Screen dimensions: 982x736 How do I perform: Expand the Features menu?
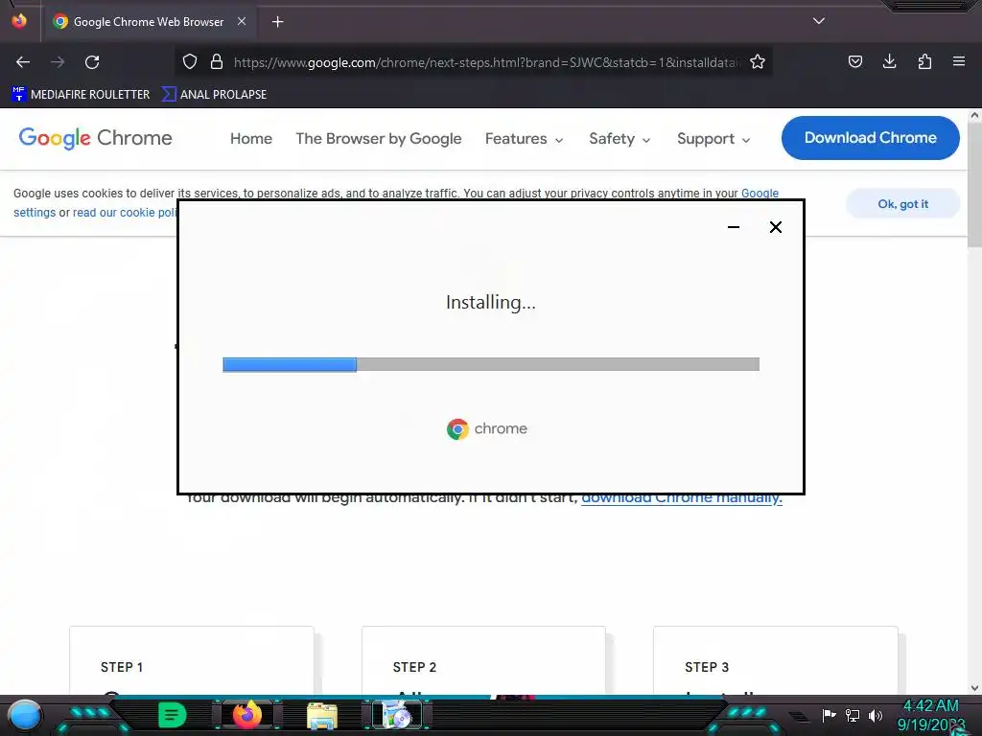point(524,138)
